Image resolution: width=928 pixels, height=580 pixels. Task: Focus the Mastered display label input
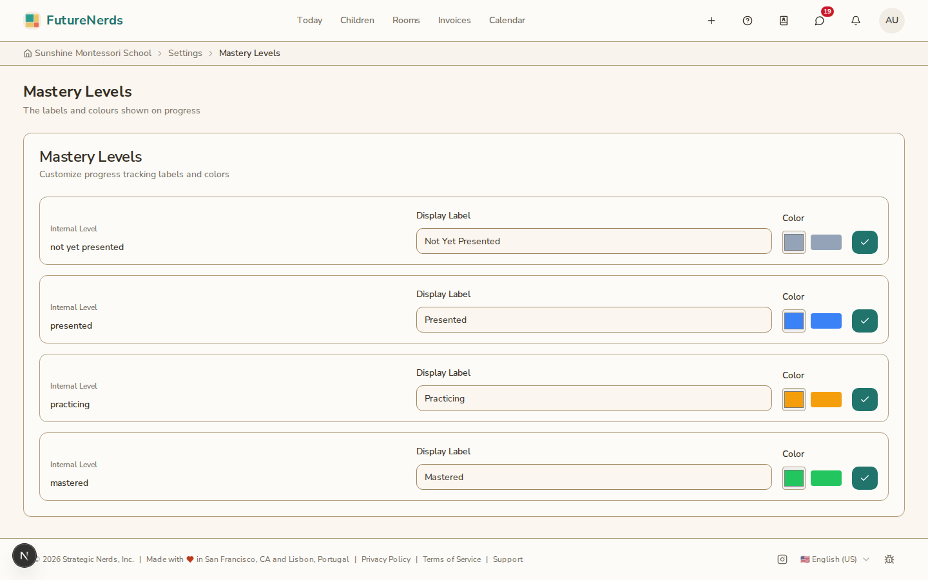point(594,477)
